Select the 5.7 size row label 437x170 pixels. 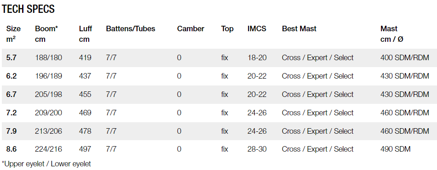tap(11, 58)
